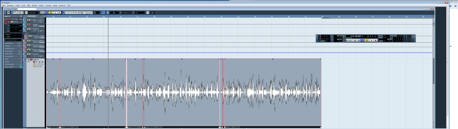The height and width of the screenshot is (129, 458).
Task: Click Record in the transport panel
Action: (x=376, y=40)
